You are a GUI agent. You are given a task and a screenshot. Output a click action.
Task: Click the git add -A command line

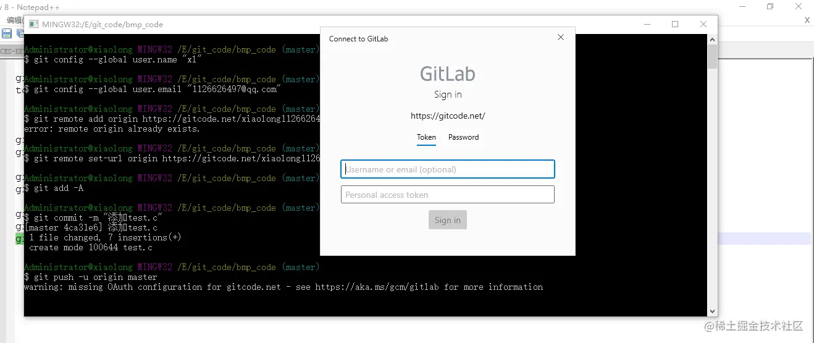tap(54, 188)
